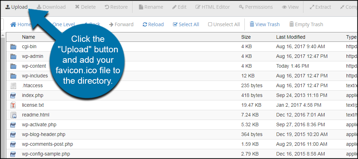Click the 7.24 KB size cell

[250, 115]
